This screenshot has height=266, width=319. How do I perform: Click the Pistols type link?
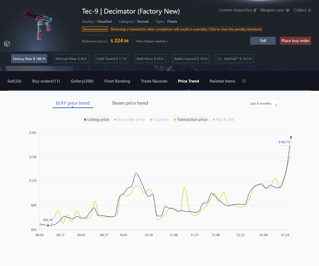(172, 22)
